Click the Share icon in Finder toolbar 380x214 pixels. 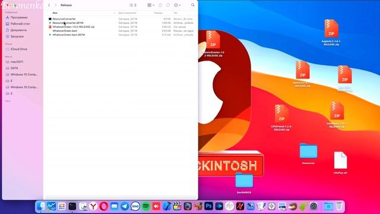click(160, 5)
